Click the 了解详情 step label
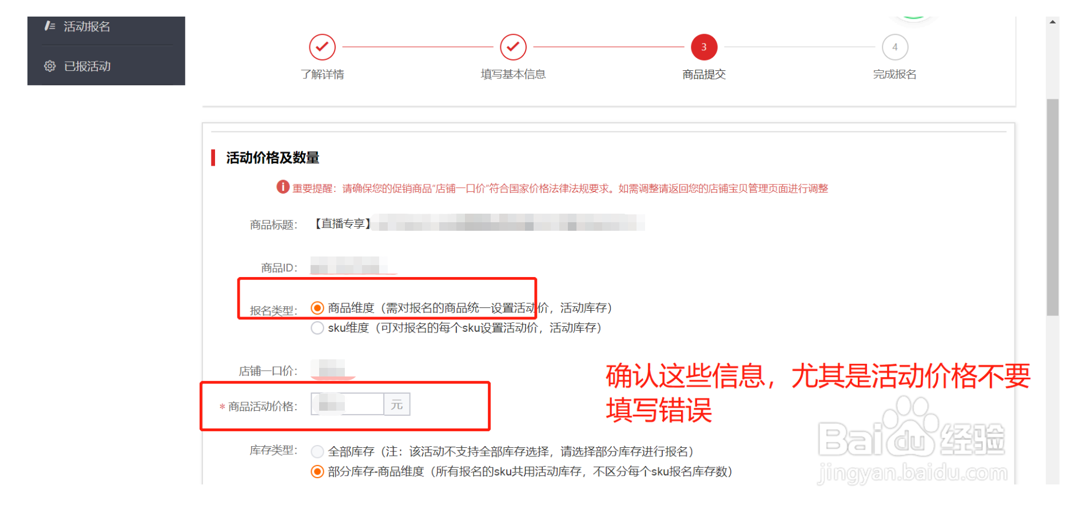The image size is (1066, 509). tap(323, 74)
